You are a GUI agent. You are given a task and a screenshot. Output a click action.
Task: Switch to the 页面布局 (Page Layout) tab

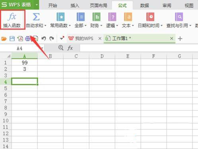tap(99, 6)
